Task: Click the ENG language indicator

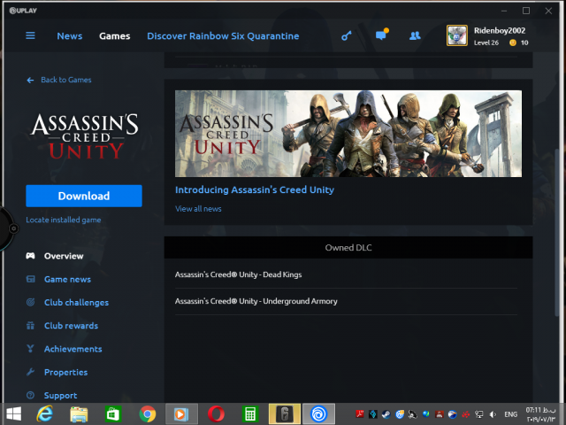Action: tap(511, 414)
